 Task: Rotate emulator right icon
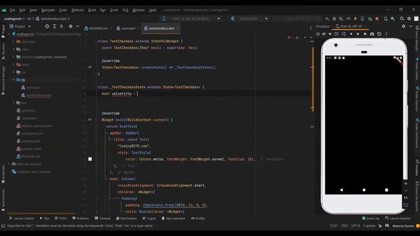point(344,34)
